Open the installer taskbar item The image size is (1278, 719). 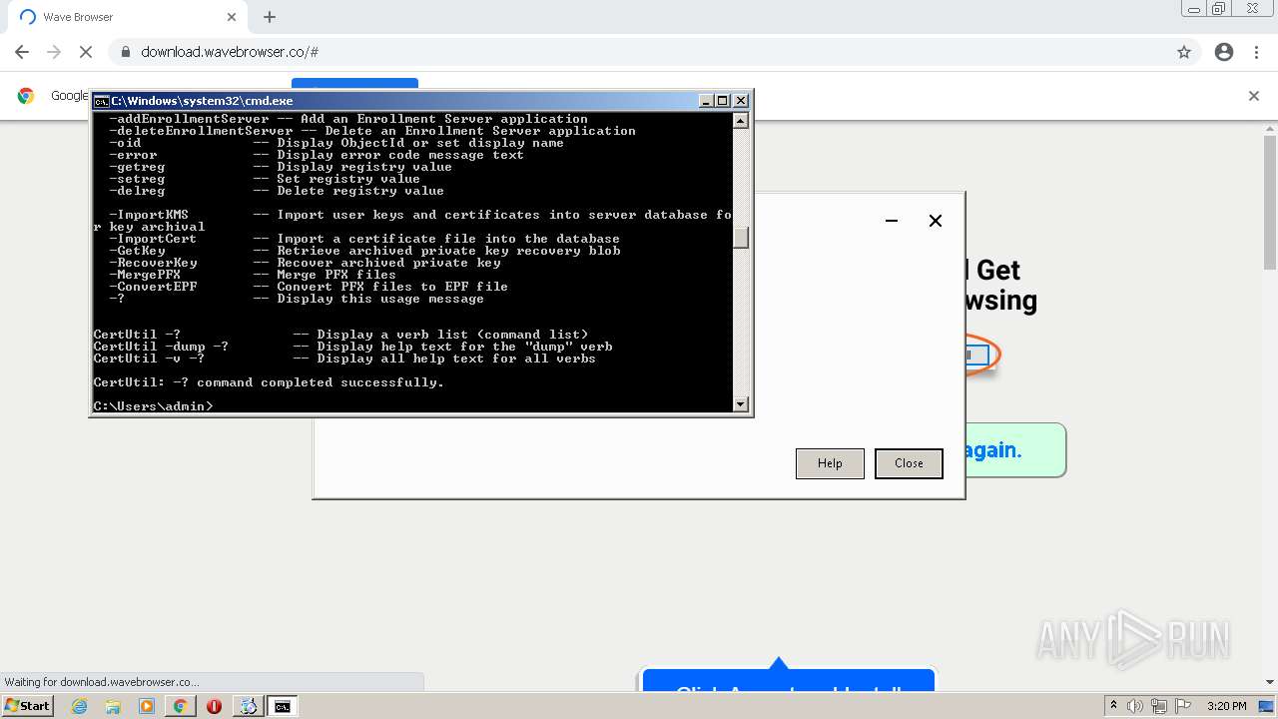[248, 706]
